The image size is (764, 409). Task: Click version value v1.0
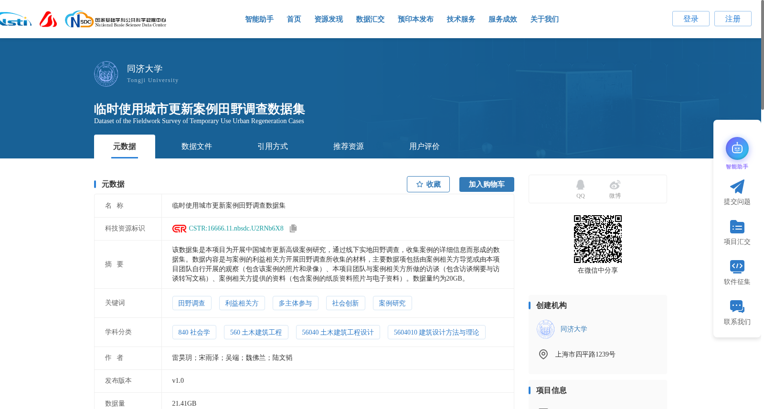pyautogui.click(x=178, y=381)
